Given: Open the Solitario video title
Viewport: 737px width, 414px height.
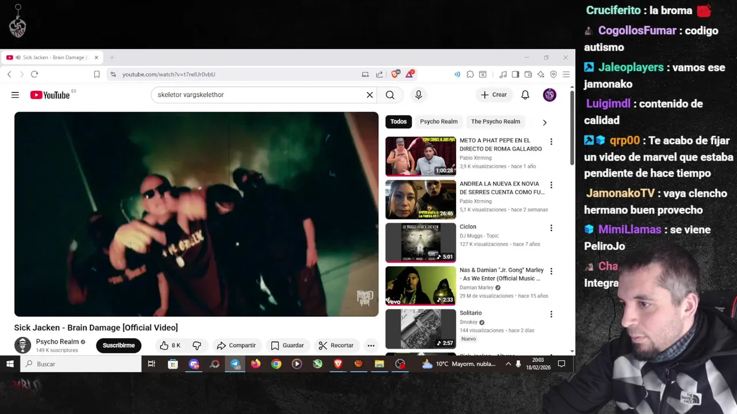Looking at the screenshot, I should (470, 313).
